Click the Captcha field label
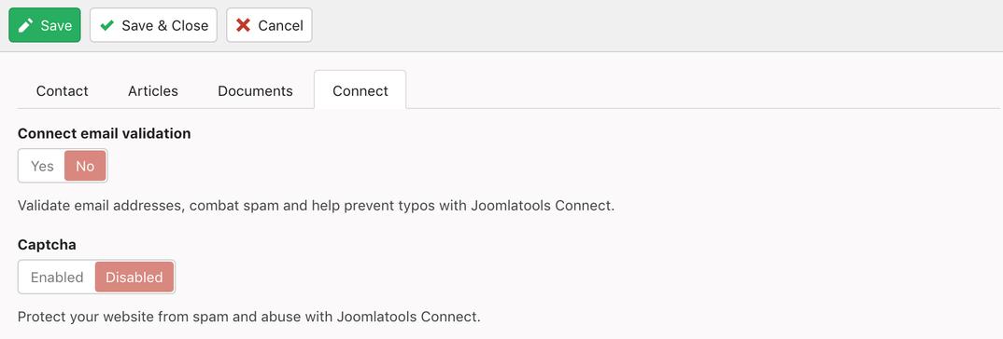The image size is (1003, 339). point(48,245)
